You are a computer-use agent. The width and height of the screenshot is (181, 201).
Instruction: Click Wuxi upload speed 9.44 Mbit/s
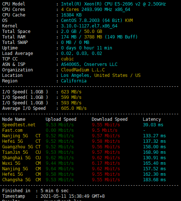(x=60, y=163)
